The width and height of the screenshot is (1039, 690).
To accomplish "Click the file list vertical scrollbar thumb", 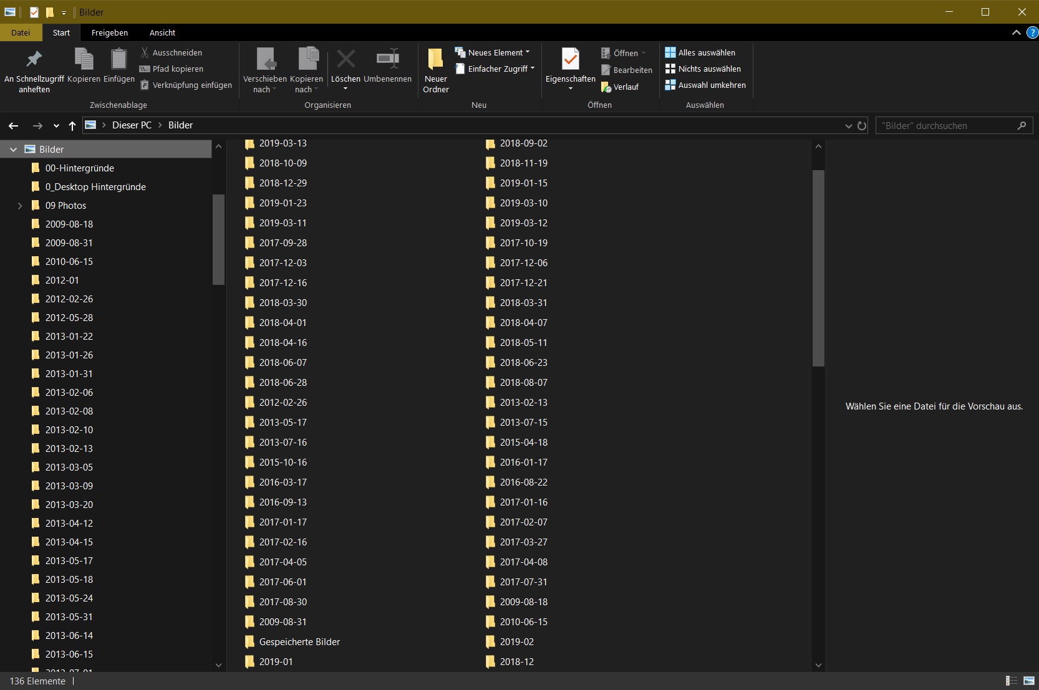I will [818, 268].
